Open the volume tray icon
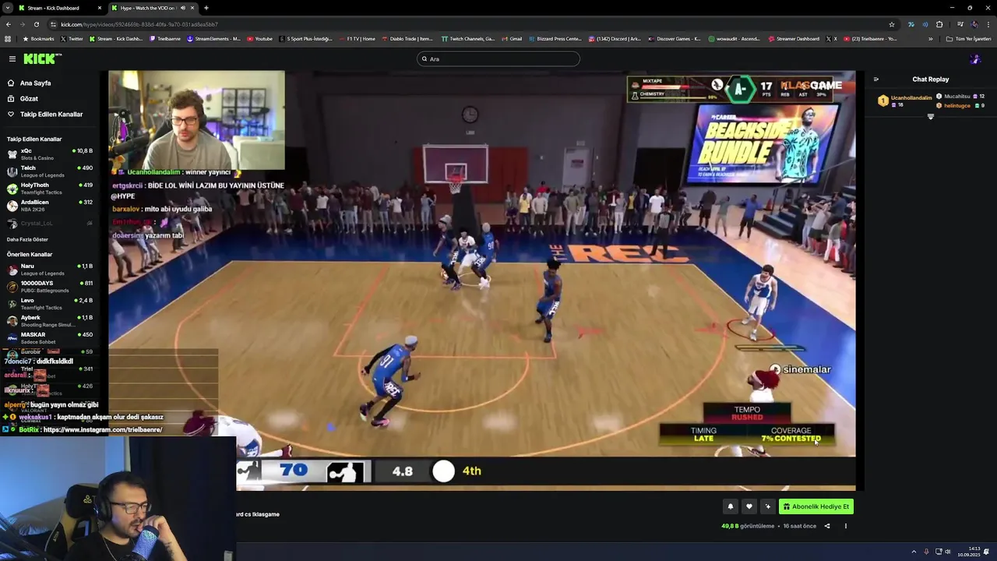997x561 pixels. pyautogui.click(x=949, y=552)
